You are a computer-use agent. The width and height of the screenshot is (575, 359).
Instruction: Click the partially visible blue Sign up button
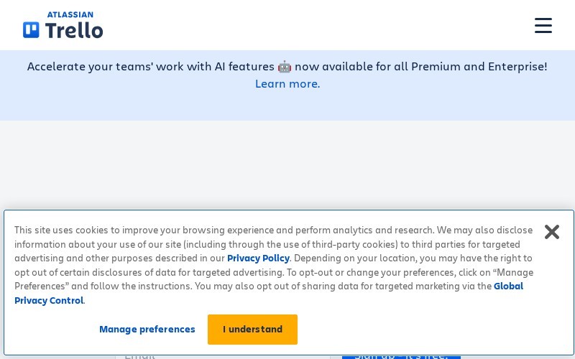401,357
